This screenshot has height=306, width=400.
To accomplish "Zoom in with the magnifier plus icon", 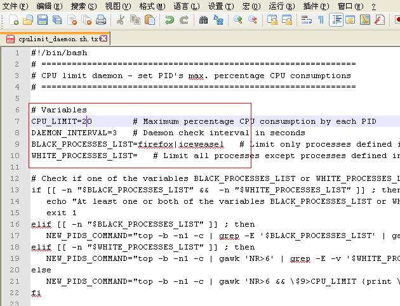I will pyautogui.click(x=237, y=20).
